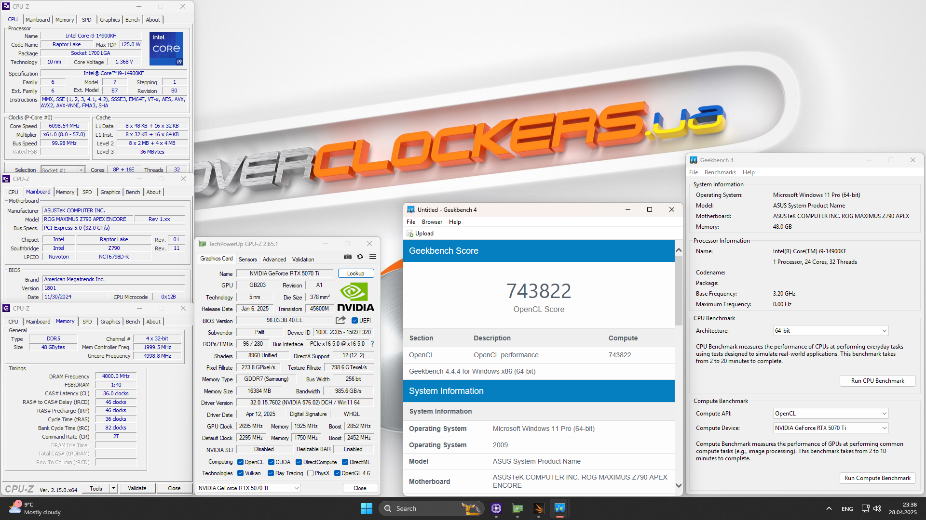This screenshot has height=520, width=926.
Task: Click the Untitled Geekbench window title icon
Action: [x=411, y=210]
